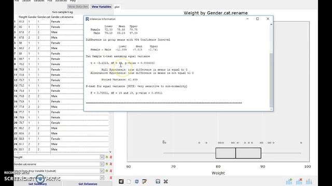Image resolution: width=332 pixels, height=186 pixels.
Task: Click the Get Inference button
Action: pos(88,184)
